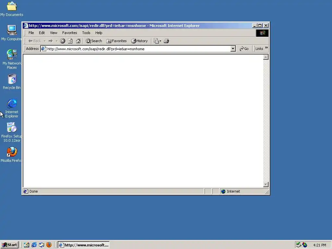This screenshot has height=249, width=332.
Task: Launch Outlook Express from the Quick Launch bar
Action: click(x=41, y=245)
